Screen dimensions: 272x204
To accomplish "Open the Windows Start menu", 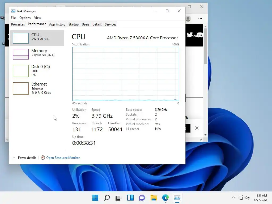I will coord(95,198).
